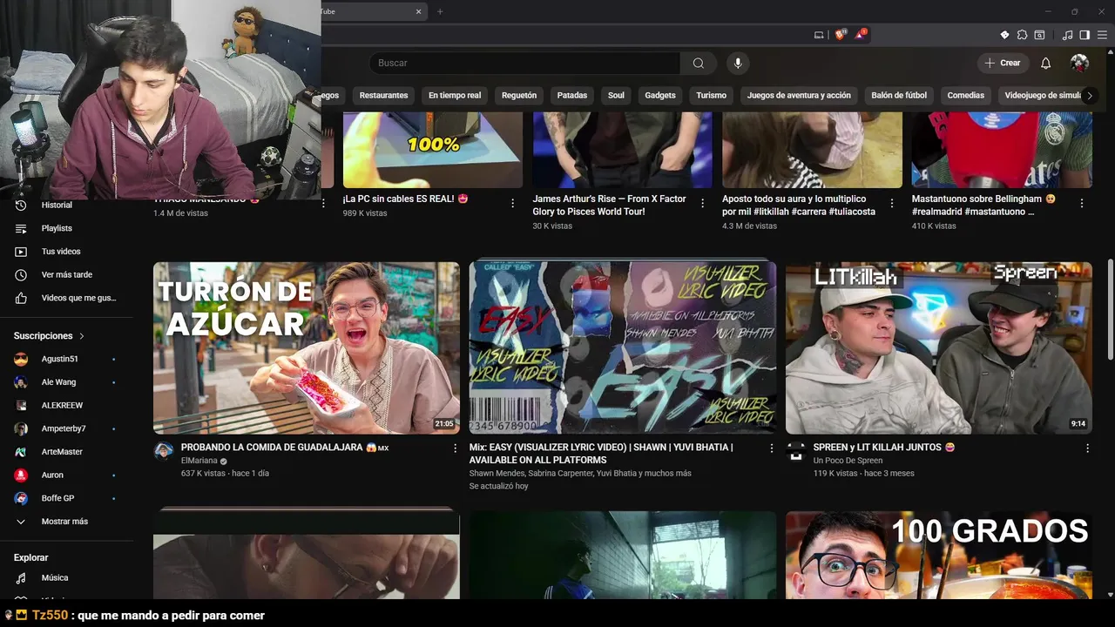Image resolution: width=1115 pixels, height=627 pixels.
Task: Open the Un Poco De Spreen channel link
Action: click(848, 461)
